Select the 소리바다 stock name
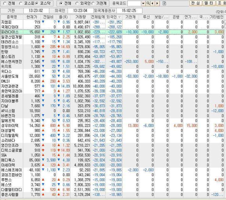Viewport: 226px width, 200px height. [x=8, y=140]
